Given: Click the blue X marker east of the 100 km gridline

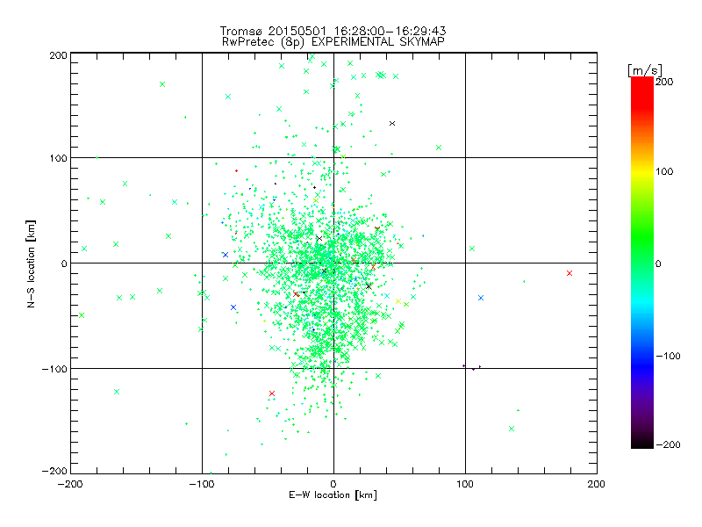Looking at the screenshot, I should point(481,298).
